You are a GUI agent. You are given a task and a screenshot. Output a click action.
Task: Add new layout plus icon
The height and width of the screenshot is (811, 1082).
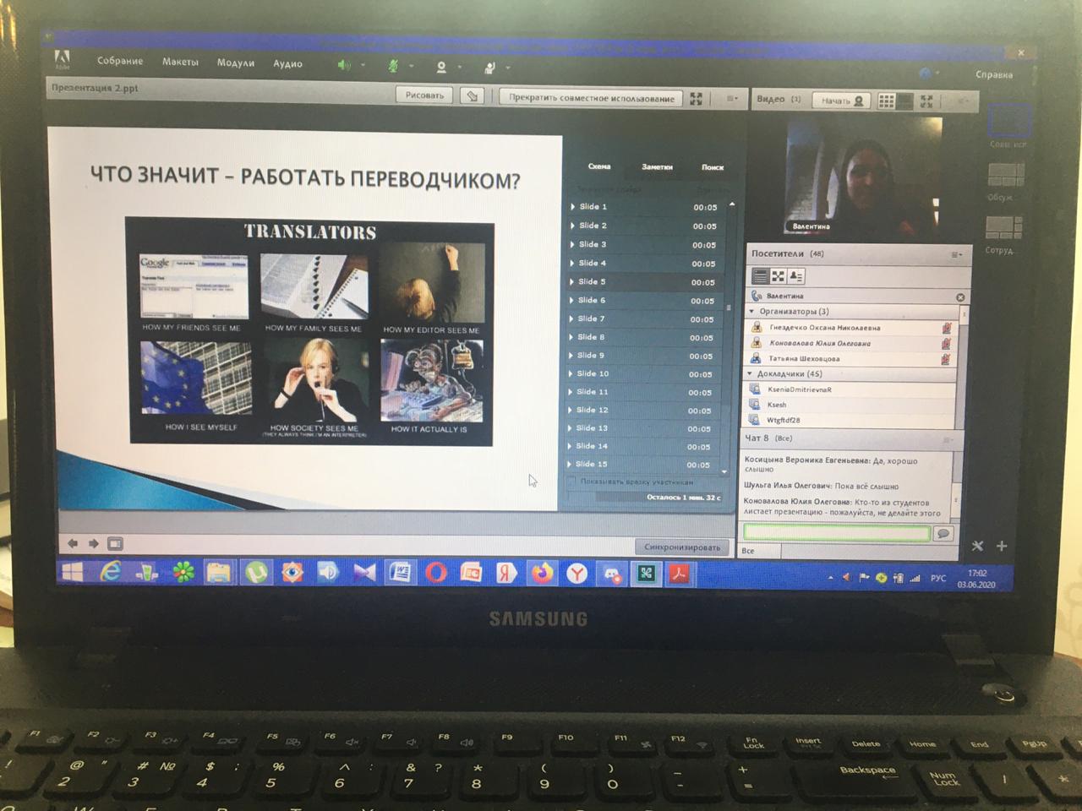tap(1002, 546)
